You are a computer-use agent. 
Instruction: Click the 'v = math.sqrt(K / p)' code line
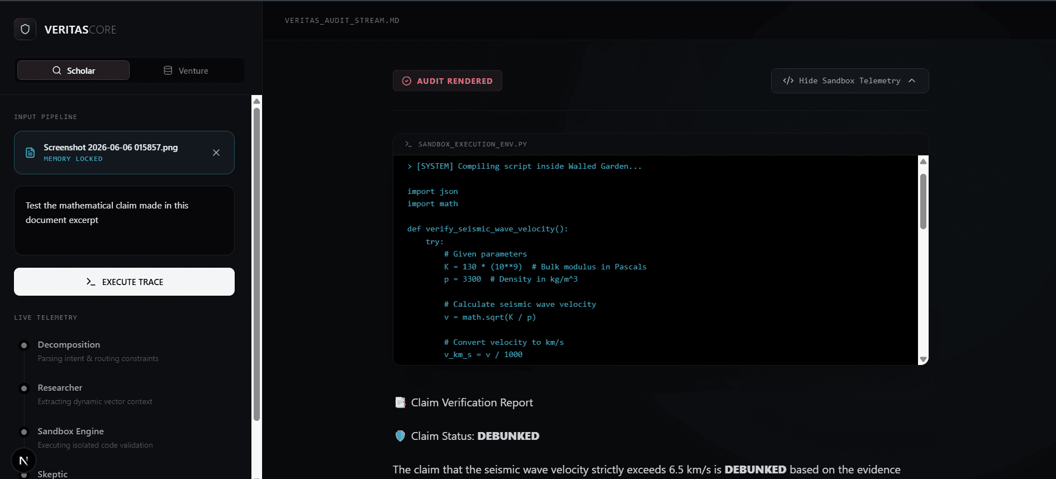pos(490,317)
